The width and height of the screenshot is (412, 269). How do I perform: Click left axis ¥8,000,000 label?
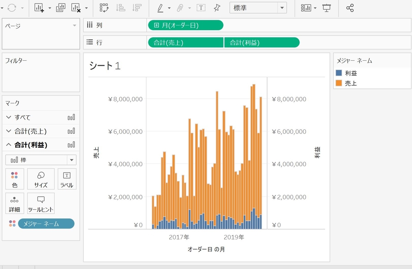click(x=125, y=99)
